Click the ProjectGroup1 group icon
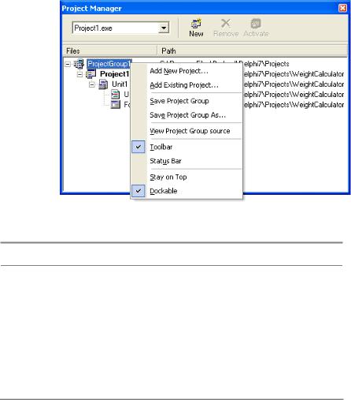Screen dimensions: 351x400 (79, 64)
